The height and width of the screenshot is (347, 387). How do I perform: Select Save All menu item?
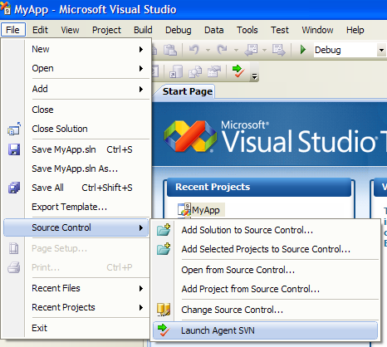point(76,188)
